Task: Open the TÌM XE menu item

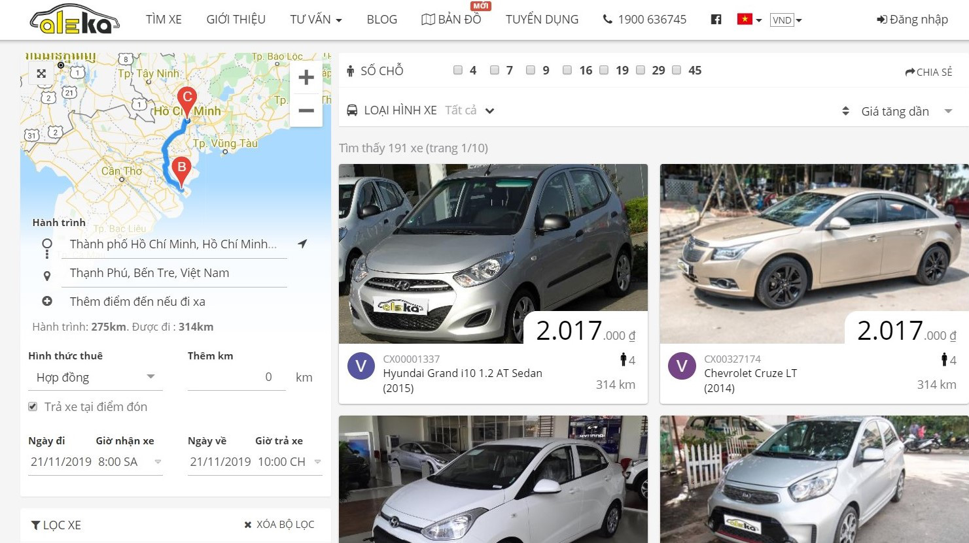Action: tap(164, 20)
